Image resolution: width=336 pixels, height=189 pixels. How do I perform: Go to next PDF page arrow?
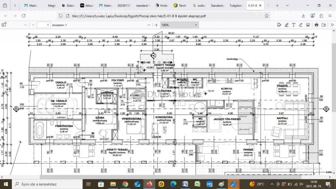click(33, 25)
